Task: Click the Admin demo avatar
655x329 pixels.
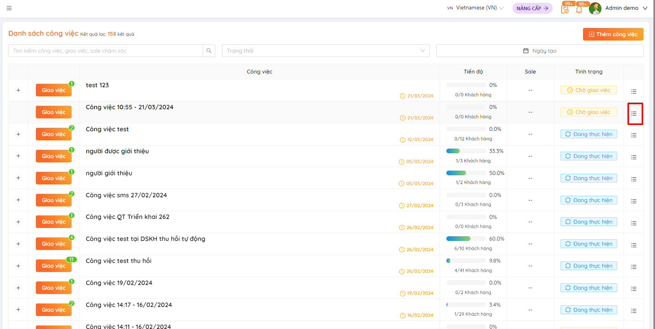Action: pyautogui.click(x=595, y=8)
